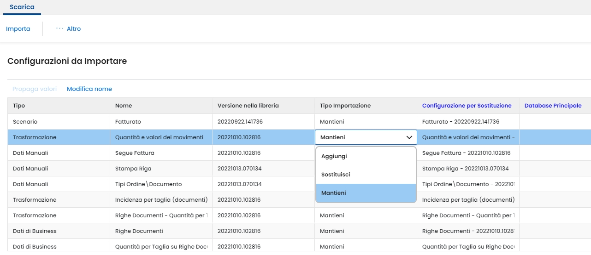
Task: Open the Configurazione per Sostituzione header
Action: click(467, 106)
